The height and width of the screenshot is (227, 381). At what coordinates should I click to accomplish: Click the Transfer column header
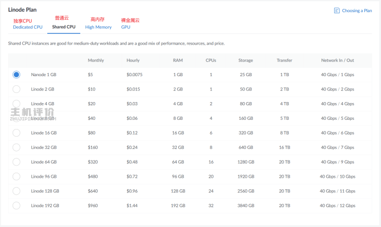click(x=284, y=60)
